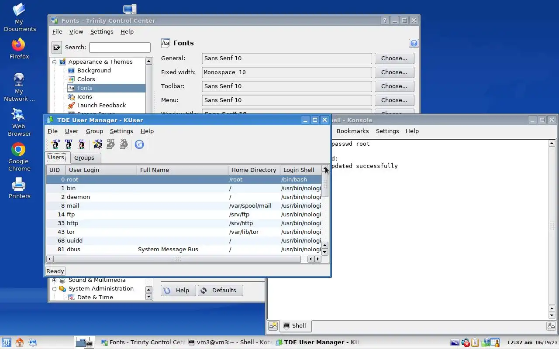Viewport: 559px width, 349px height.
Task: Collapse the System Administration tree node
Action: (x=55, y=289)
